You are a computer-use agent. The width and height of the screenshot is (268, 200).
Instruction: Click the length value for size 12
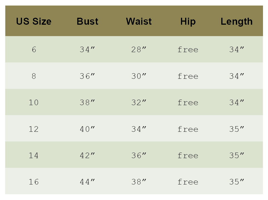coord(237,129)
